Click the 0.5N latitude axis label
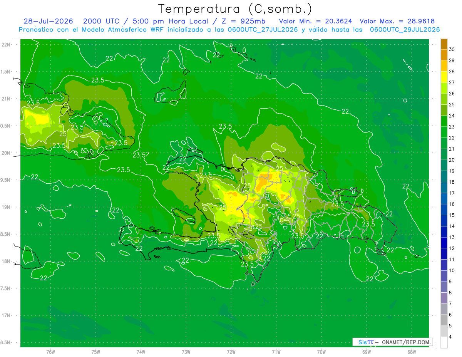 click(6, 126)
